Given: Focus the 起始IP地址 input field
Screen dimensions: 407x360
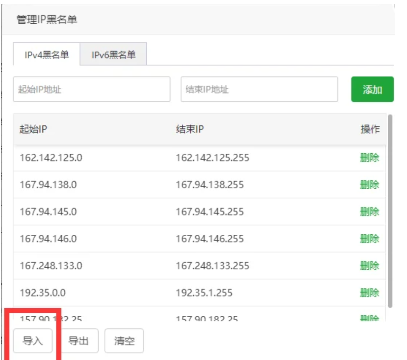Looking at the screenshot, I should pos(92,89).
